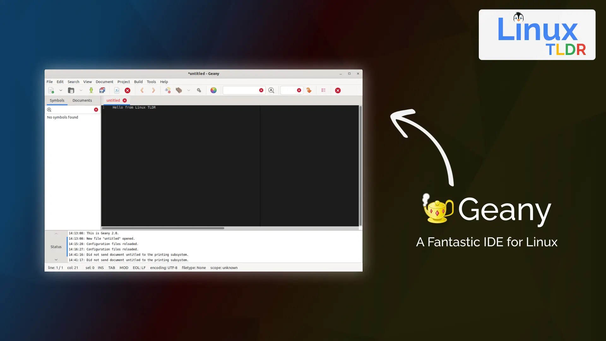Expand the new file dropdown
The width and height of the screenshot is (606, 341).
tap(61, 90)
